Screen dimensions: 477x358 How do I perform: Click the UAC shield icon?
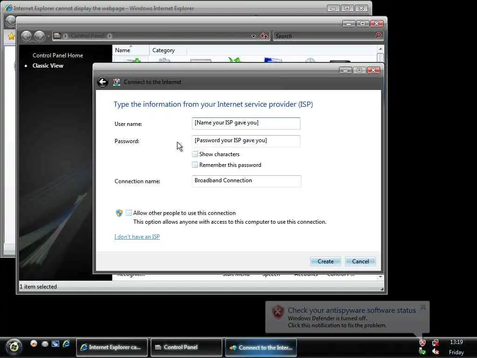click(x=119, y=213)
